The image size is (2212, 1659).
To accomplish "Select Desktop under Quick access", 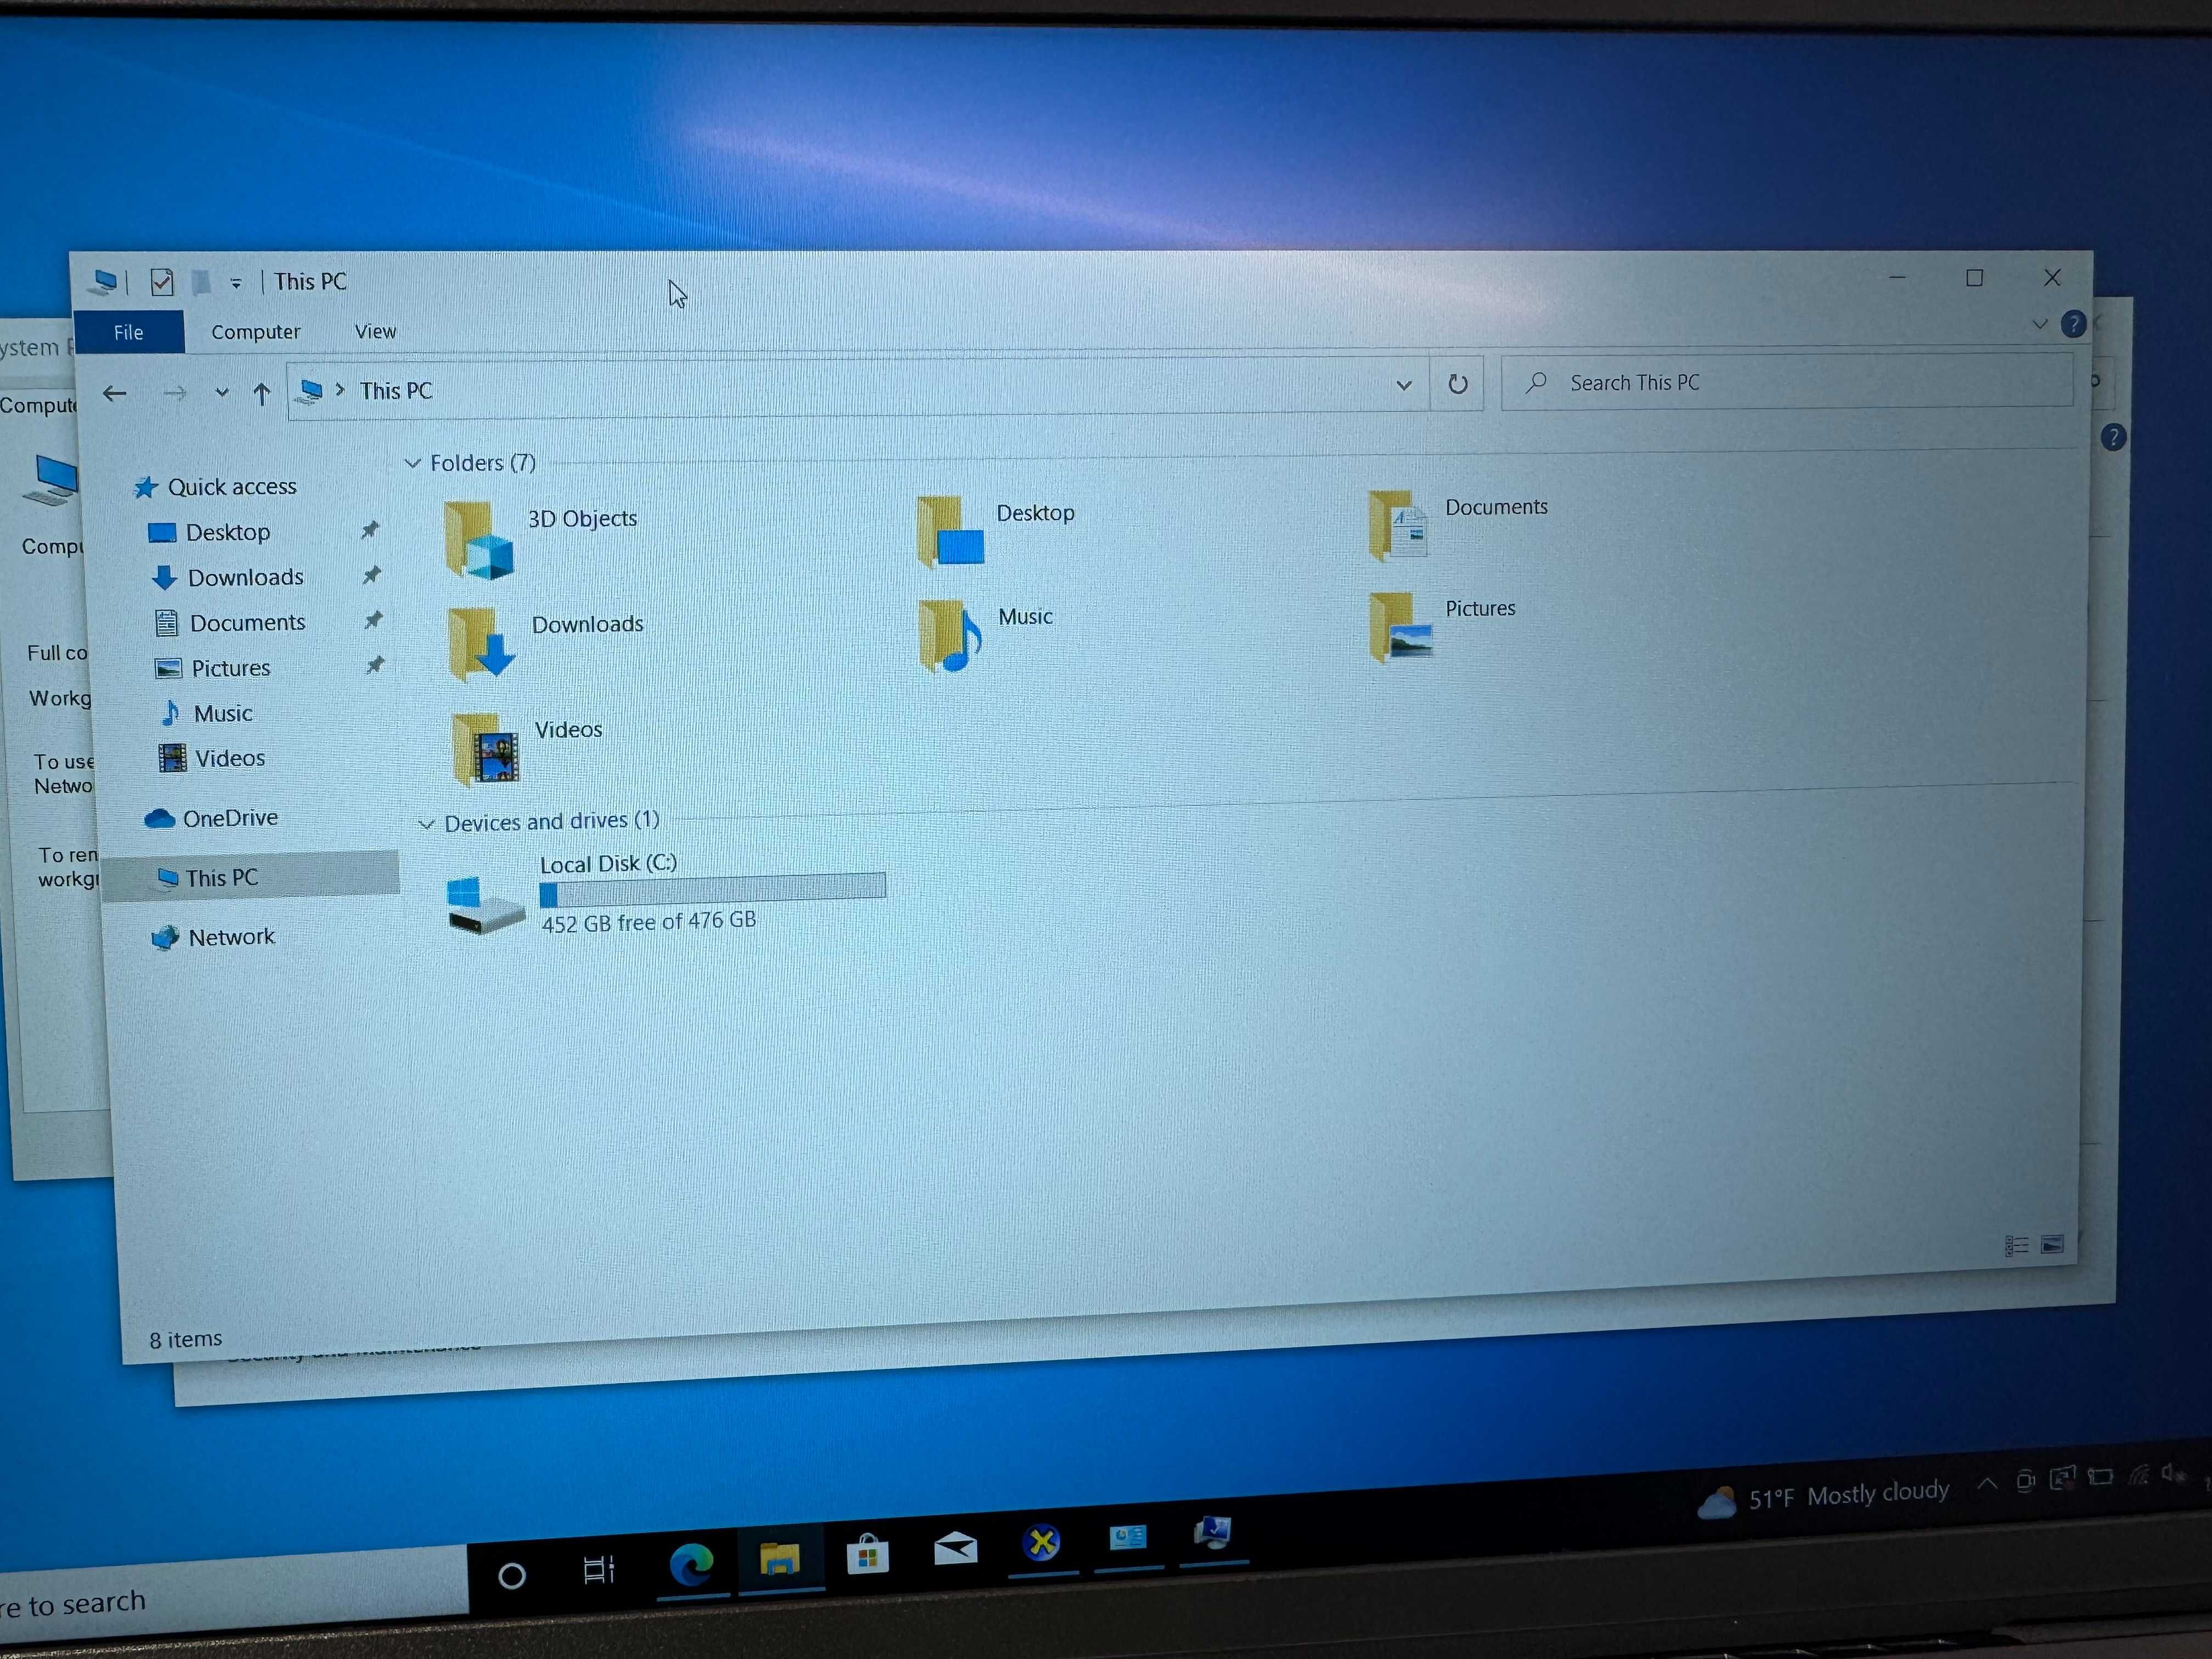I will point(228,532).
